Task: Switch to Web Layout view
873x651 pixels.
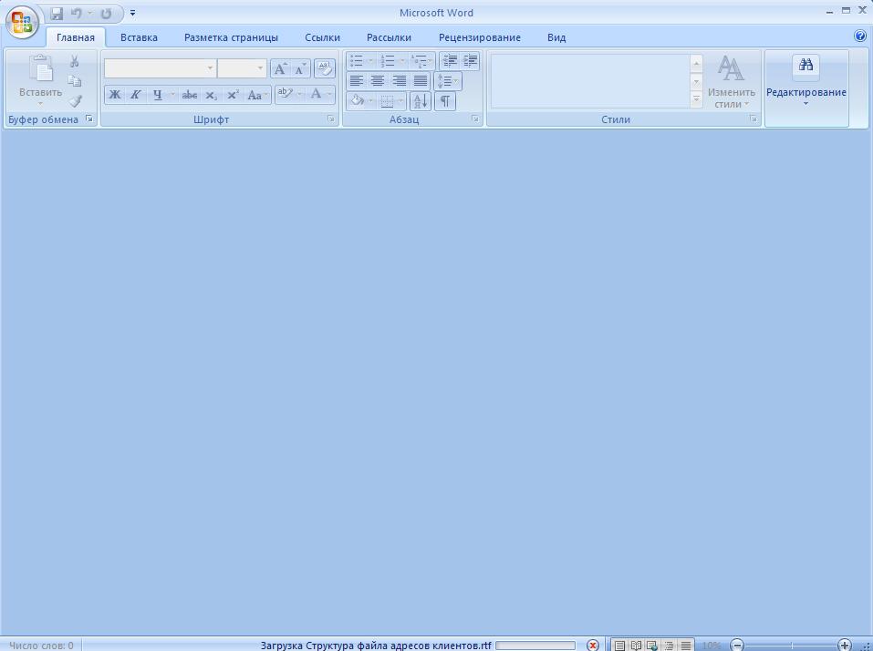Action: pos(652,646)
